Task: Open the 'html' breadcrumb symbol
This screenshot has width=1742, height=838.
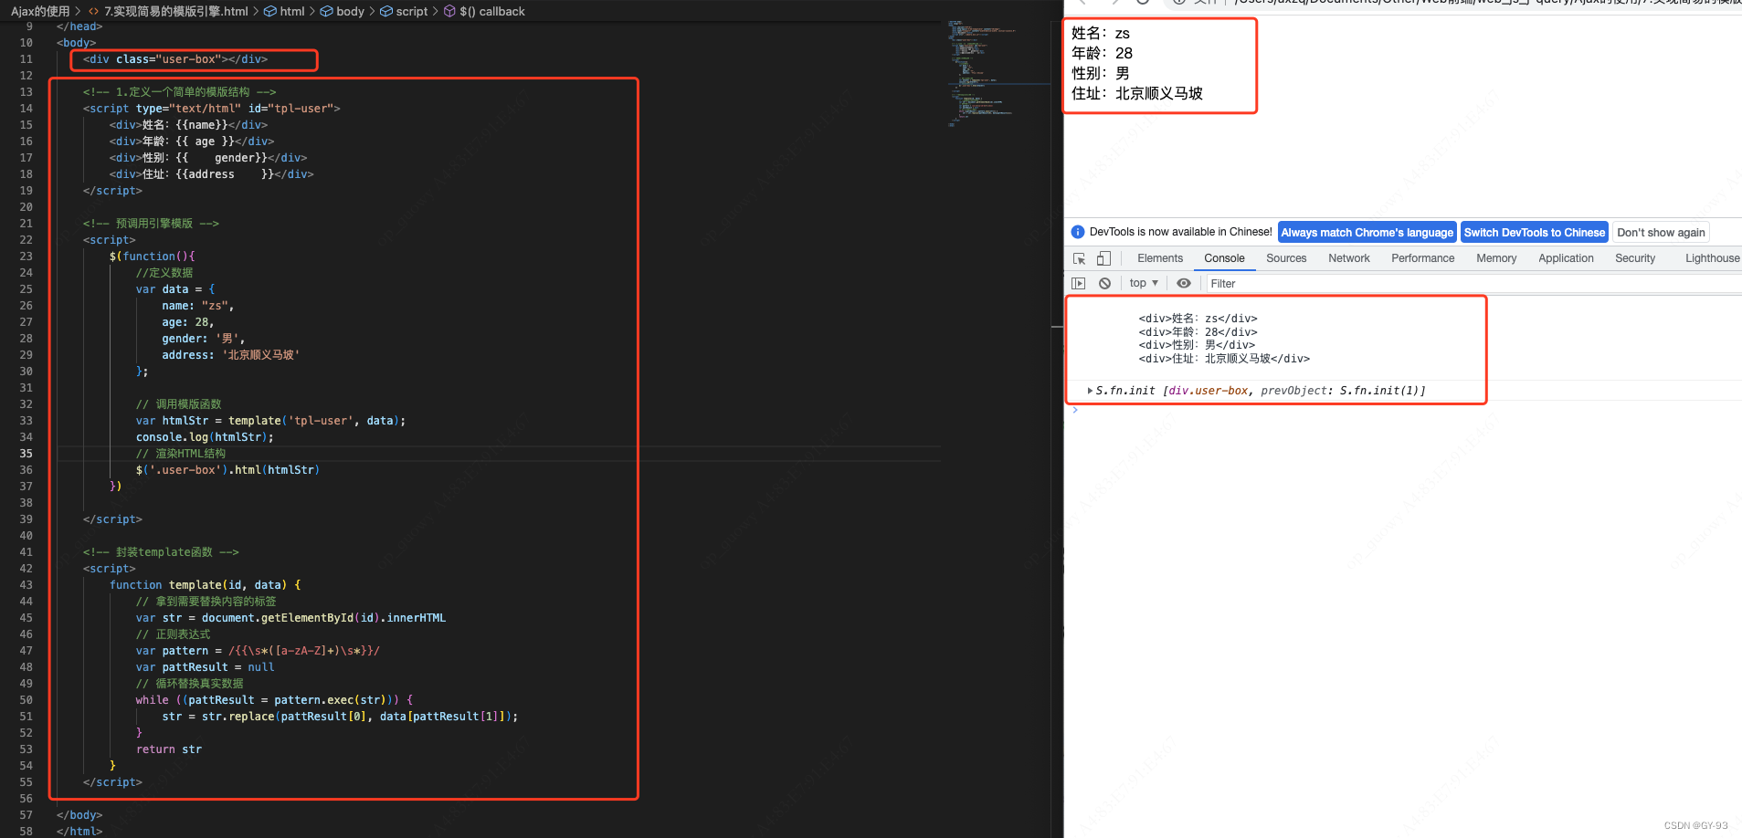Action: pos(292,11)
